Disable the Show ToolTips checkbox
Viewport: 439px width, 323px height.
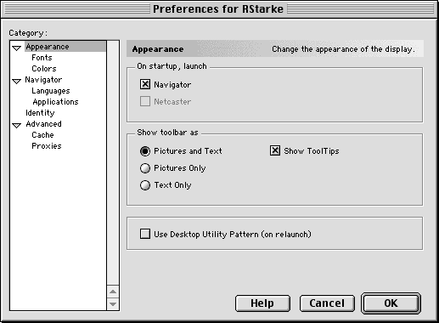[x=275, y=150]
